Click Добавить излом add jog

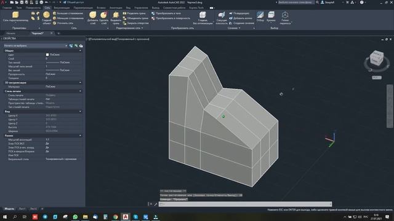click(x=241, y=18)
